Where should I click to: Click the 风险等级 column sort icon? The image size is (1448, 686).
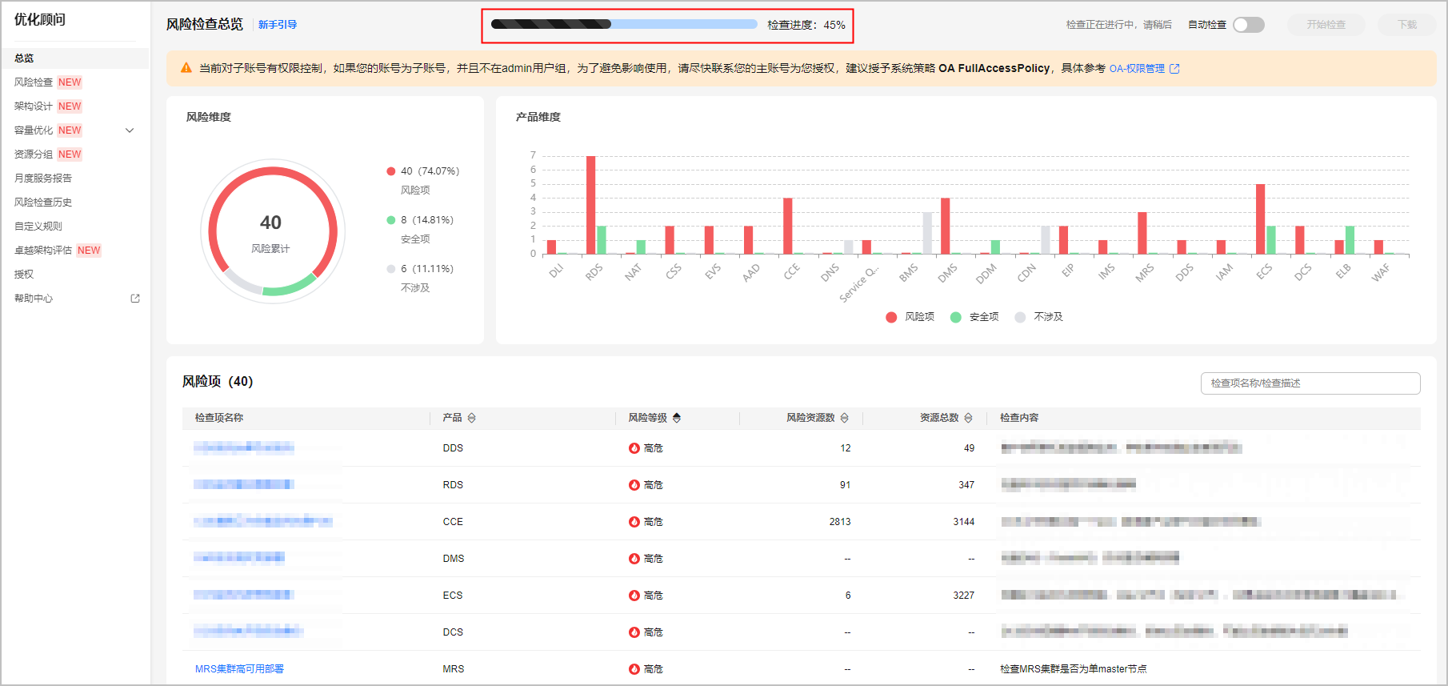pyautogui.click(x=677, y=418)
